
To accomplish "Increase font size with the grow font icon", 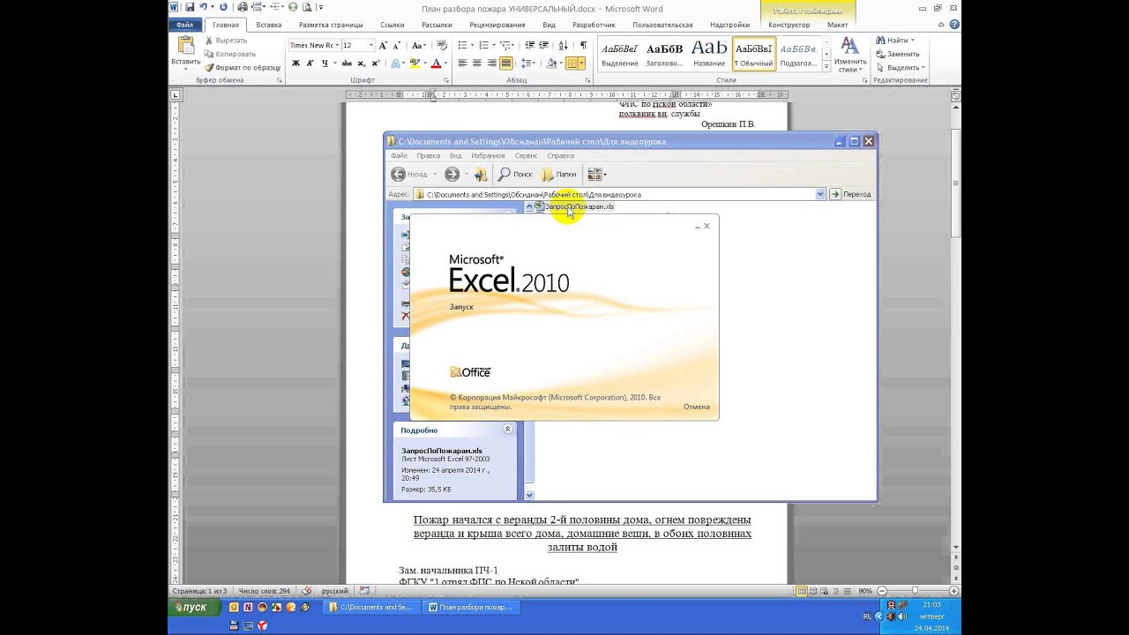I will click(x=385, y=45).
